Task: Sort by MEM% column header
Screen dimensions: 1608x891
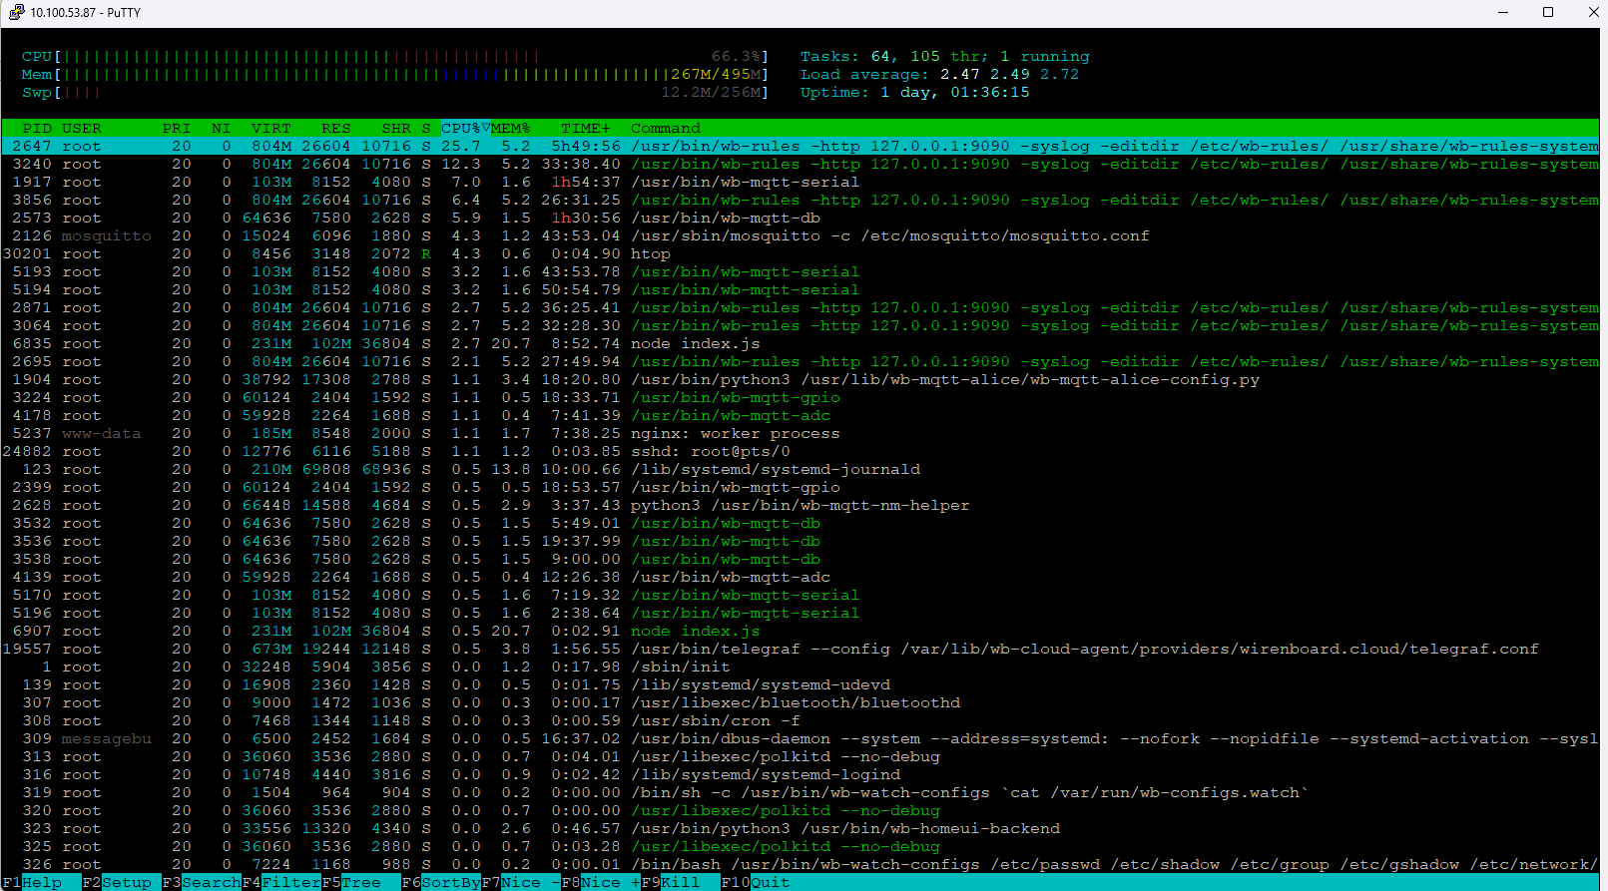Action: pyautogui.click(x=510, y=129)
